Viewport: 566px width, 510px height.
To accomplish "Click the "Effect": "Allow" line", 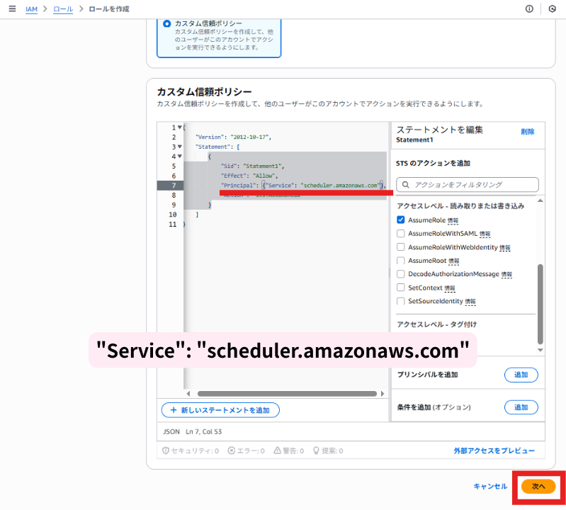I will tap(249, 176).
